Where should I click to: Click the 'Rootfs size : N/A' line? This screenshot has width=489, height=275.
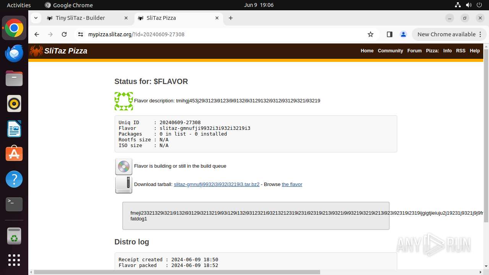click(144, 140)
